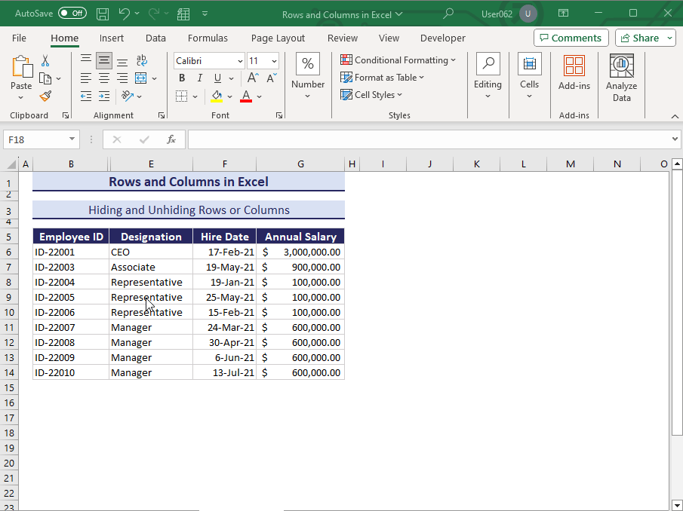
Task: Open Conditional Formatting
Action: click(x=398, y=60)
